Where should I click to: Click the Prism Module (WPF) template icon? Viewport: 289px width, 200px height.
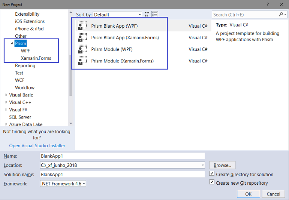pos(82,49)
